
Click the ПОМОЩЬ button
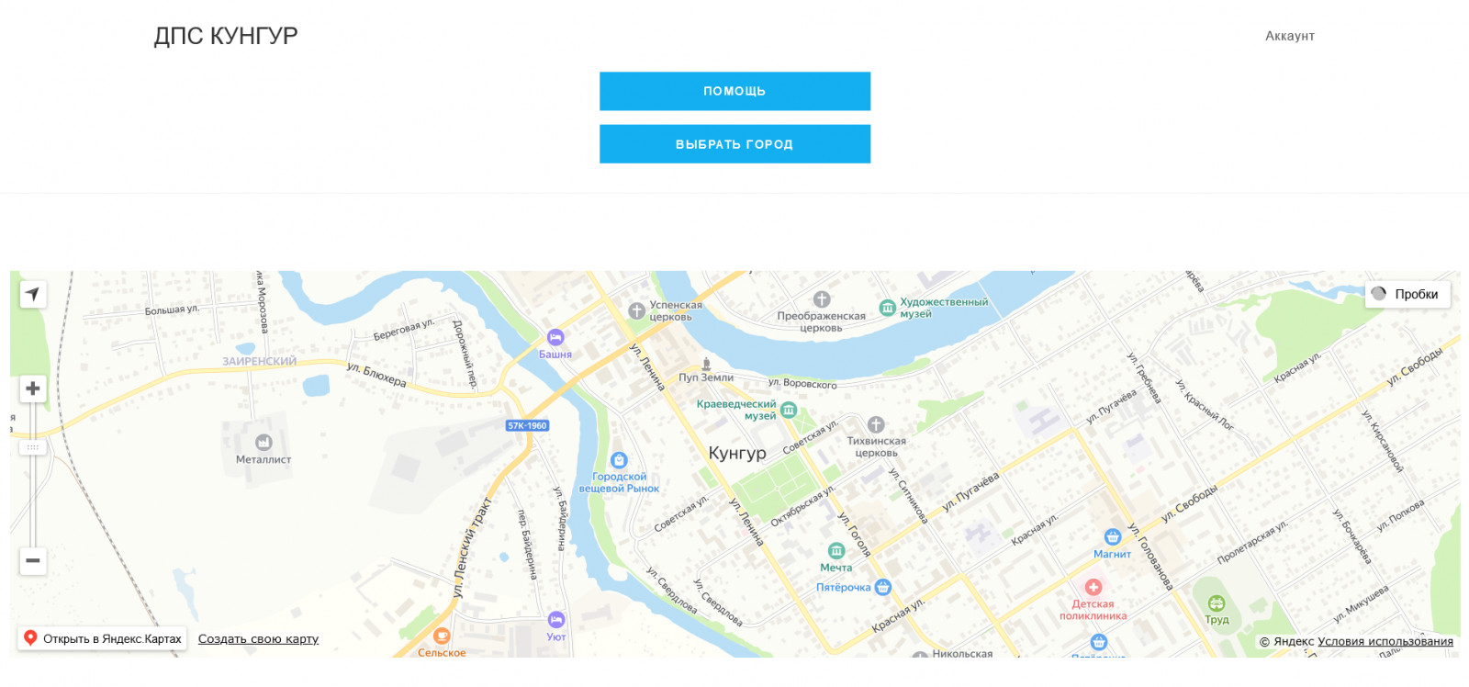(734, 91)
